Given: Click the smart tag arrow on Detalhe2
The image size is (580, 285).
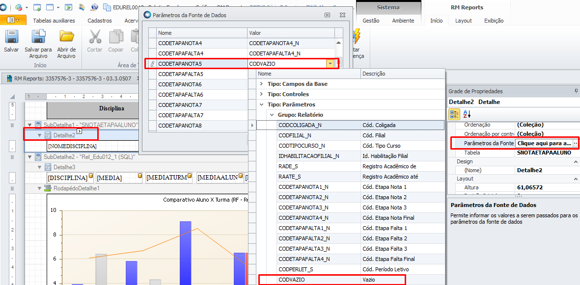Looking at the screenshot, I should tap(79, 131).
